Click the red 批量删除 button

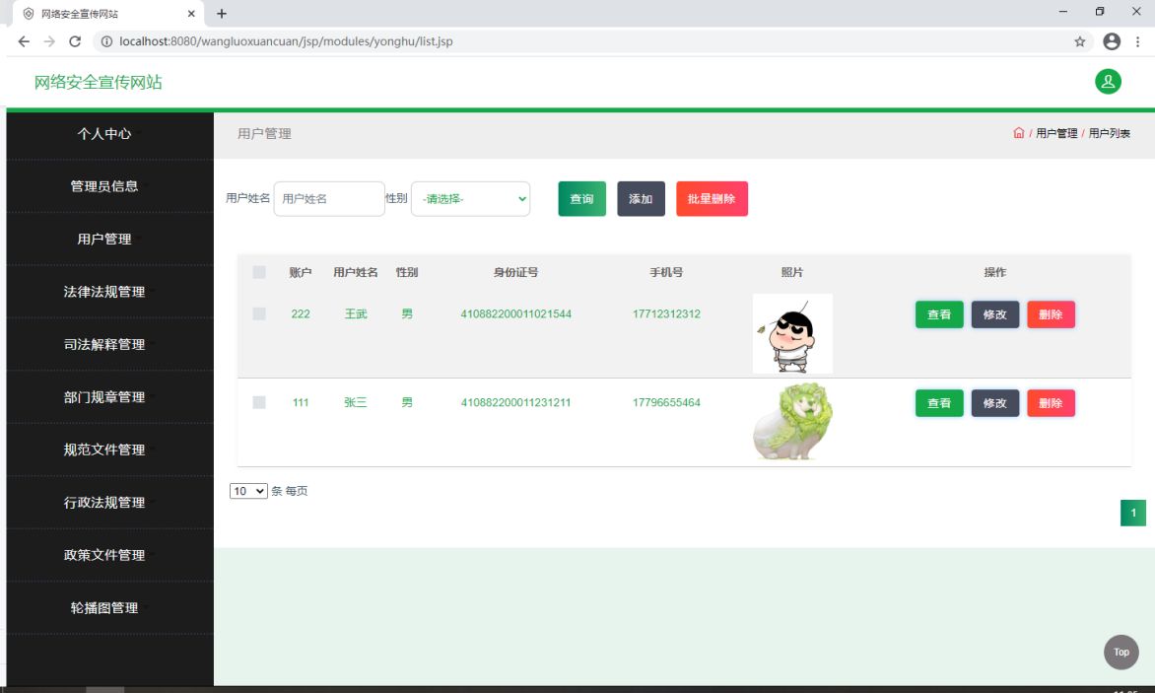pos(712,199)
